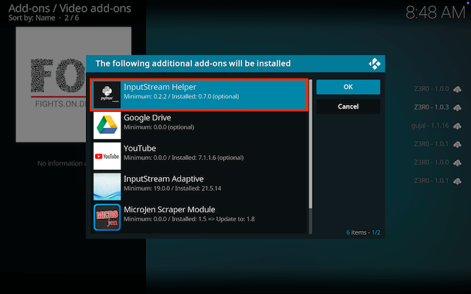
Task: Select the InputStream Adaptive entry
Action: pos(199,187)
